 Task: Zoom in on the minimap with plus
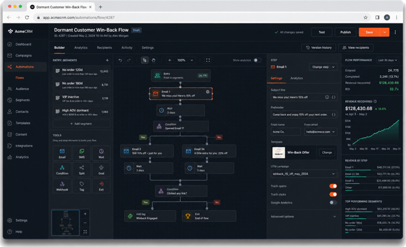85,214
